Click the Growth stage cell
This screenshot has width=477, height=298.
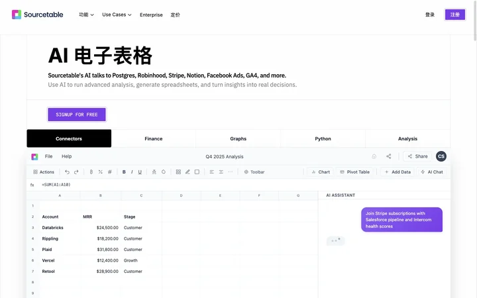point(142,261)
